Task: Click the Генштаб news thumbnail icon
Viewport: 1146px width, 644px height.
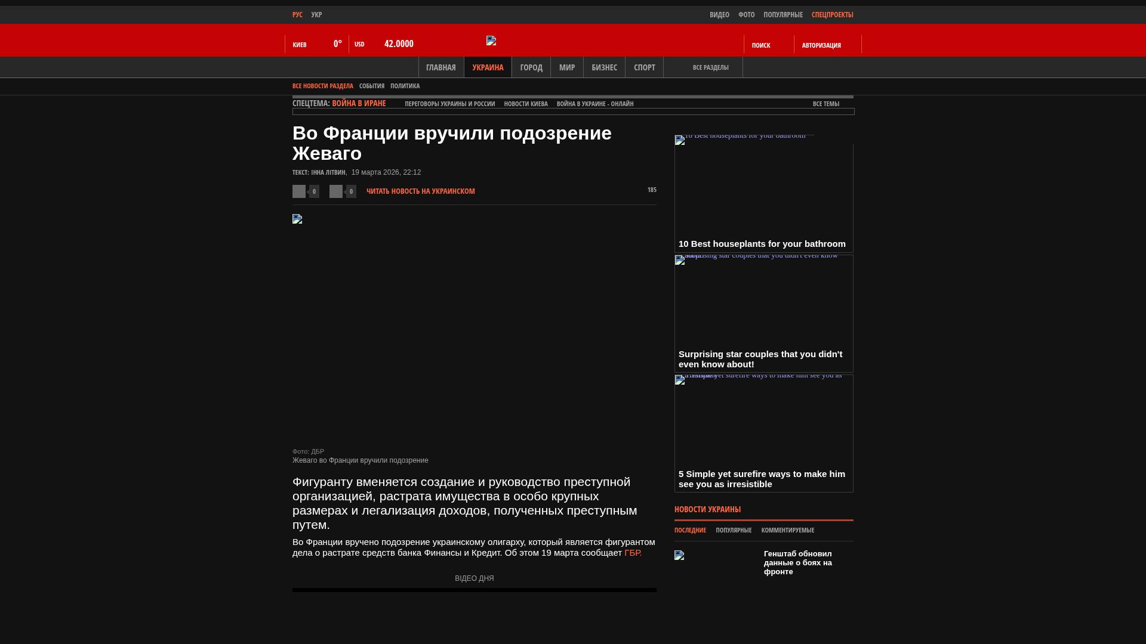Action: [679, 555]
